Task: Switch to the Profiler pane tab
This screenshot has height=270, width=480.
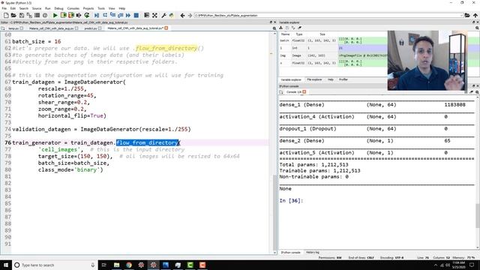Action: point(343,79)
